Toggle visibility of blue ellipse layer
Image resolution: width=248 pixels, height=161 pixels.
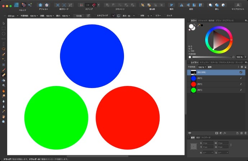241,78
